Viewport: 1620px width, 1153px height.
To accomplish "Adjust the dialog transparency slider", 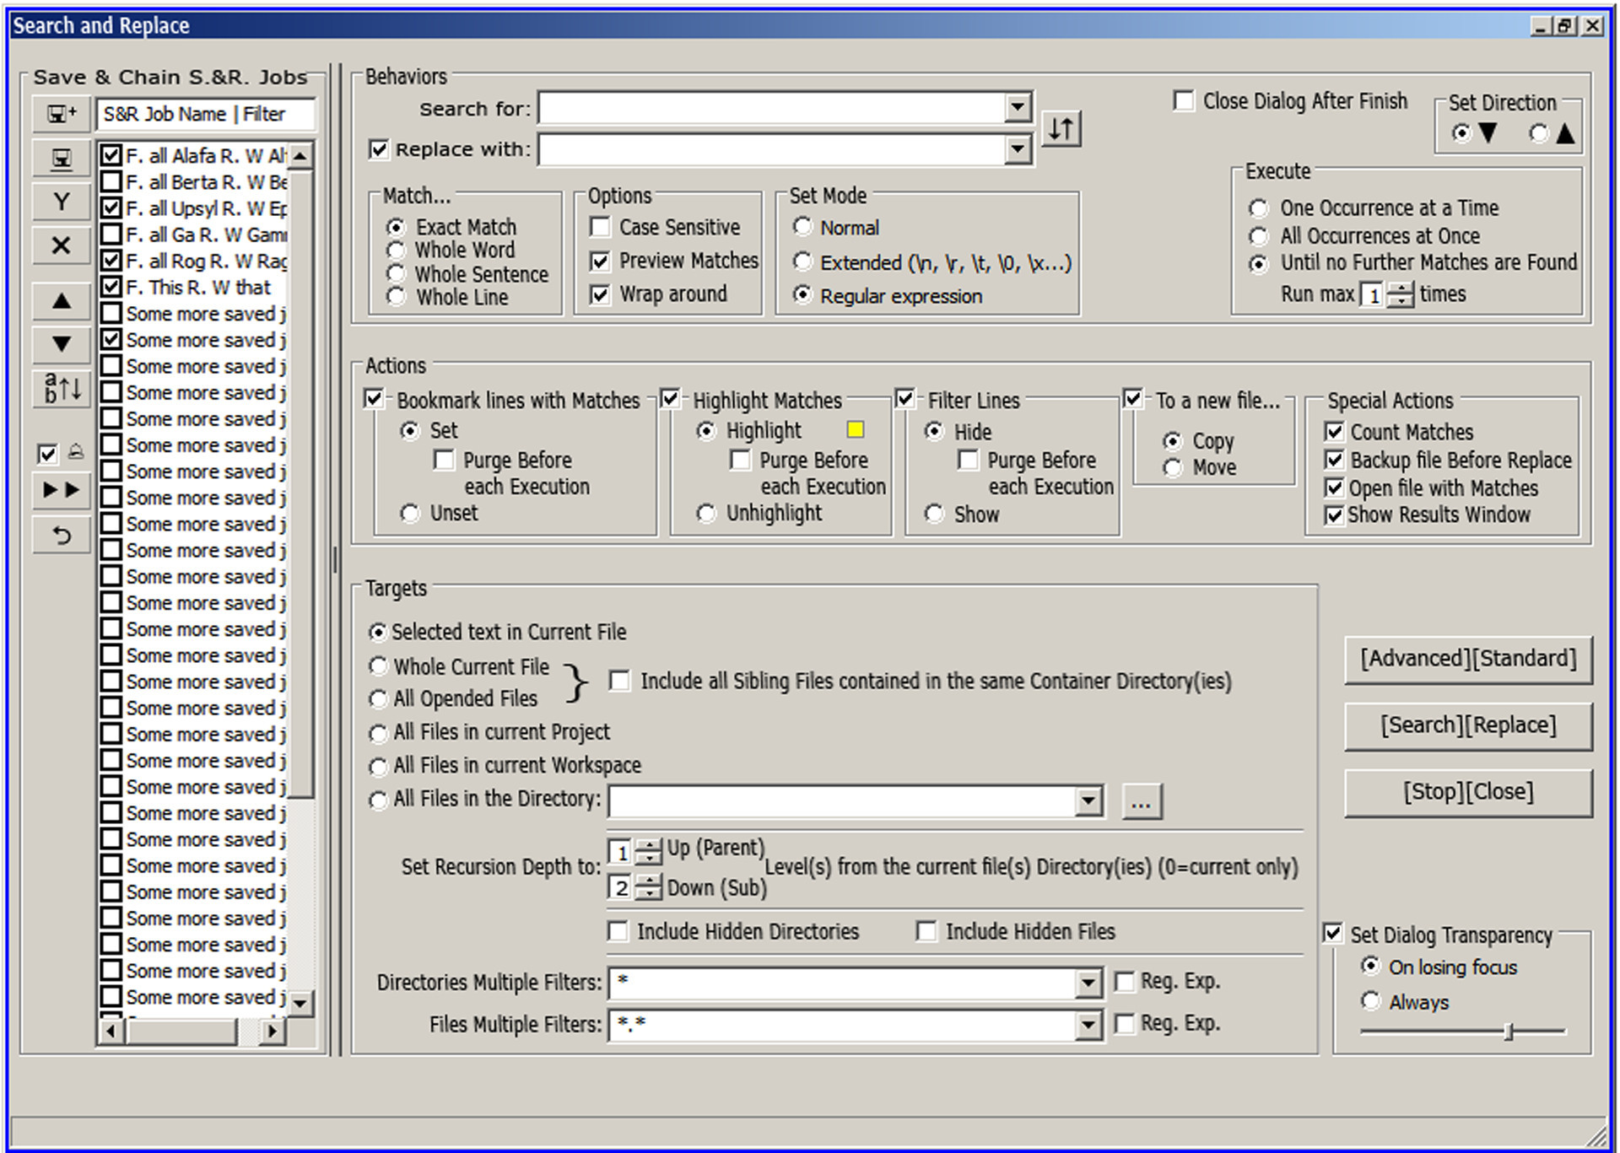I will (1509, 1031).
